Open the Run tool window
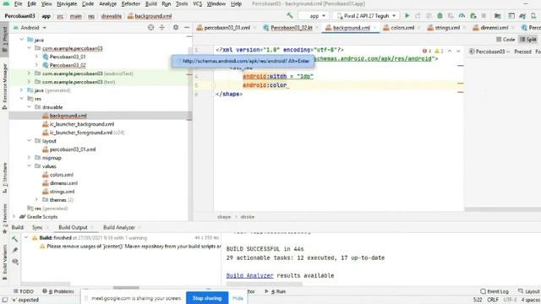 275,291
